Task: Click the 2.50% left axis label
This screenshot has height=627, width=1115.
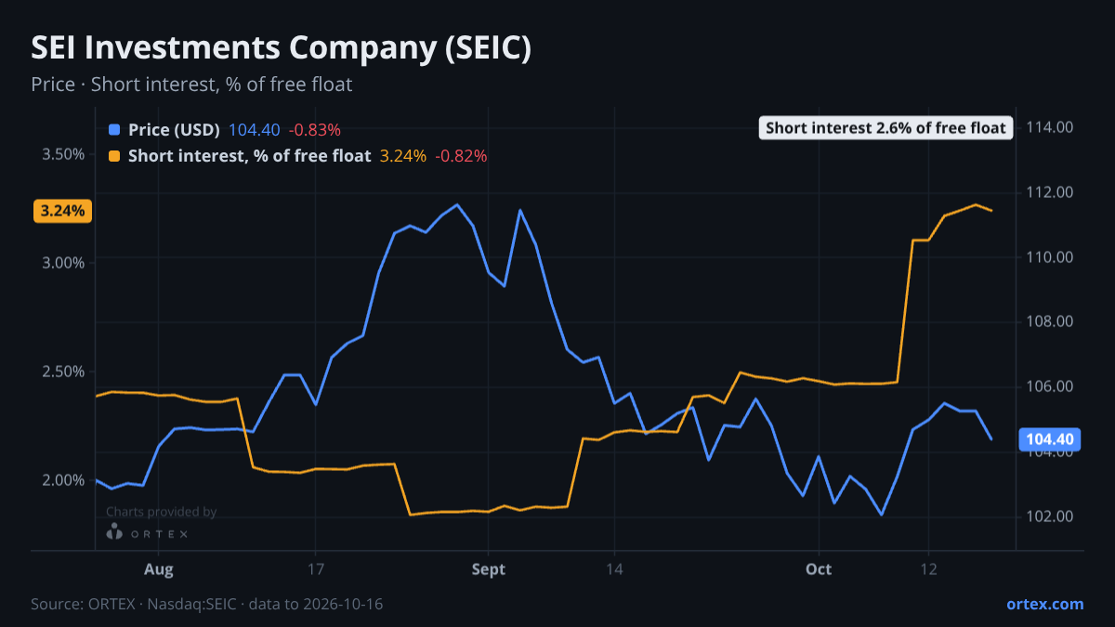Action: [63, 371]
